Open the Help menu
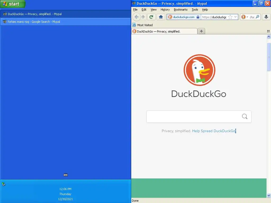 (205, 10)
